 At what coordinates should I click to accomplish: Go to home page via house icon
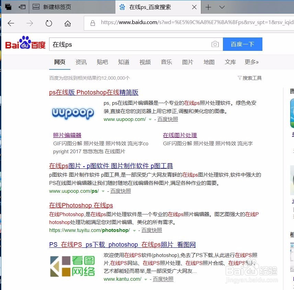[68, 23]
